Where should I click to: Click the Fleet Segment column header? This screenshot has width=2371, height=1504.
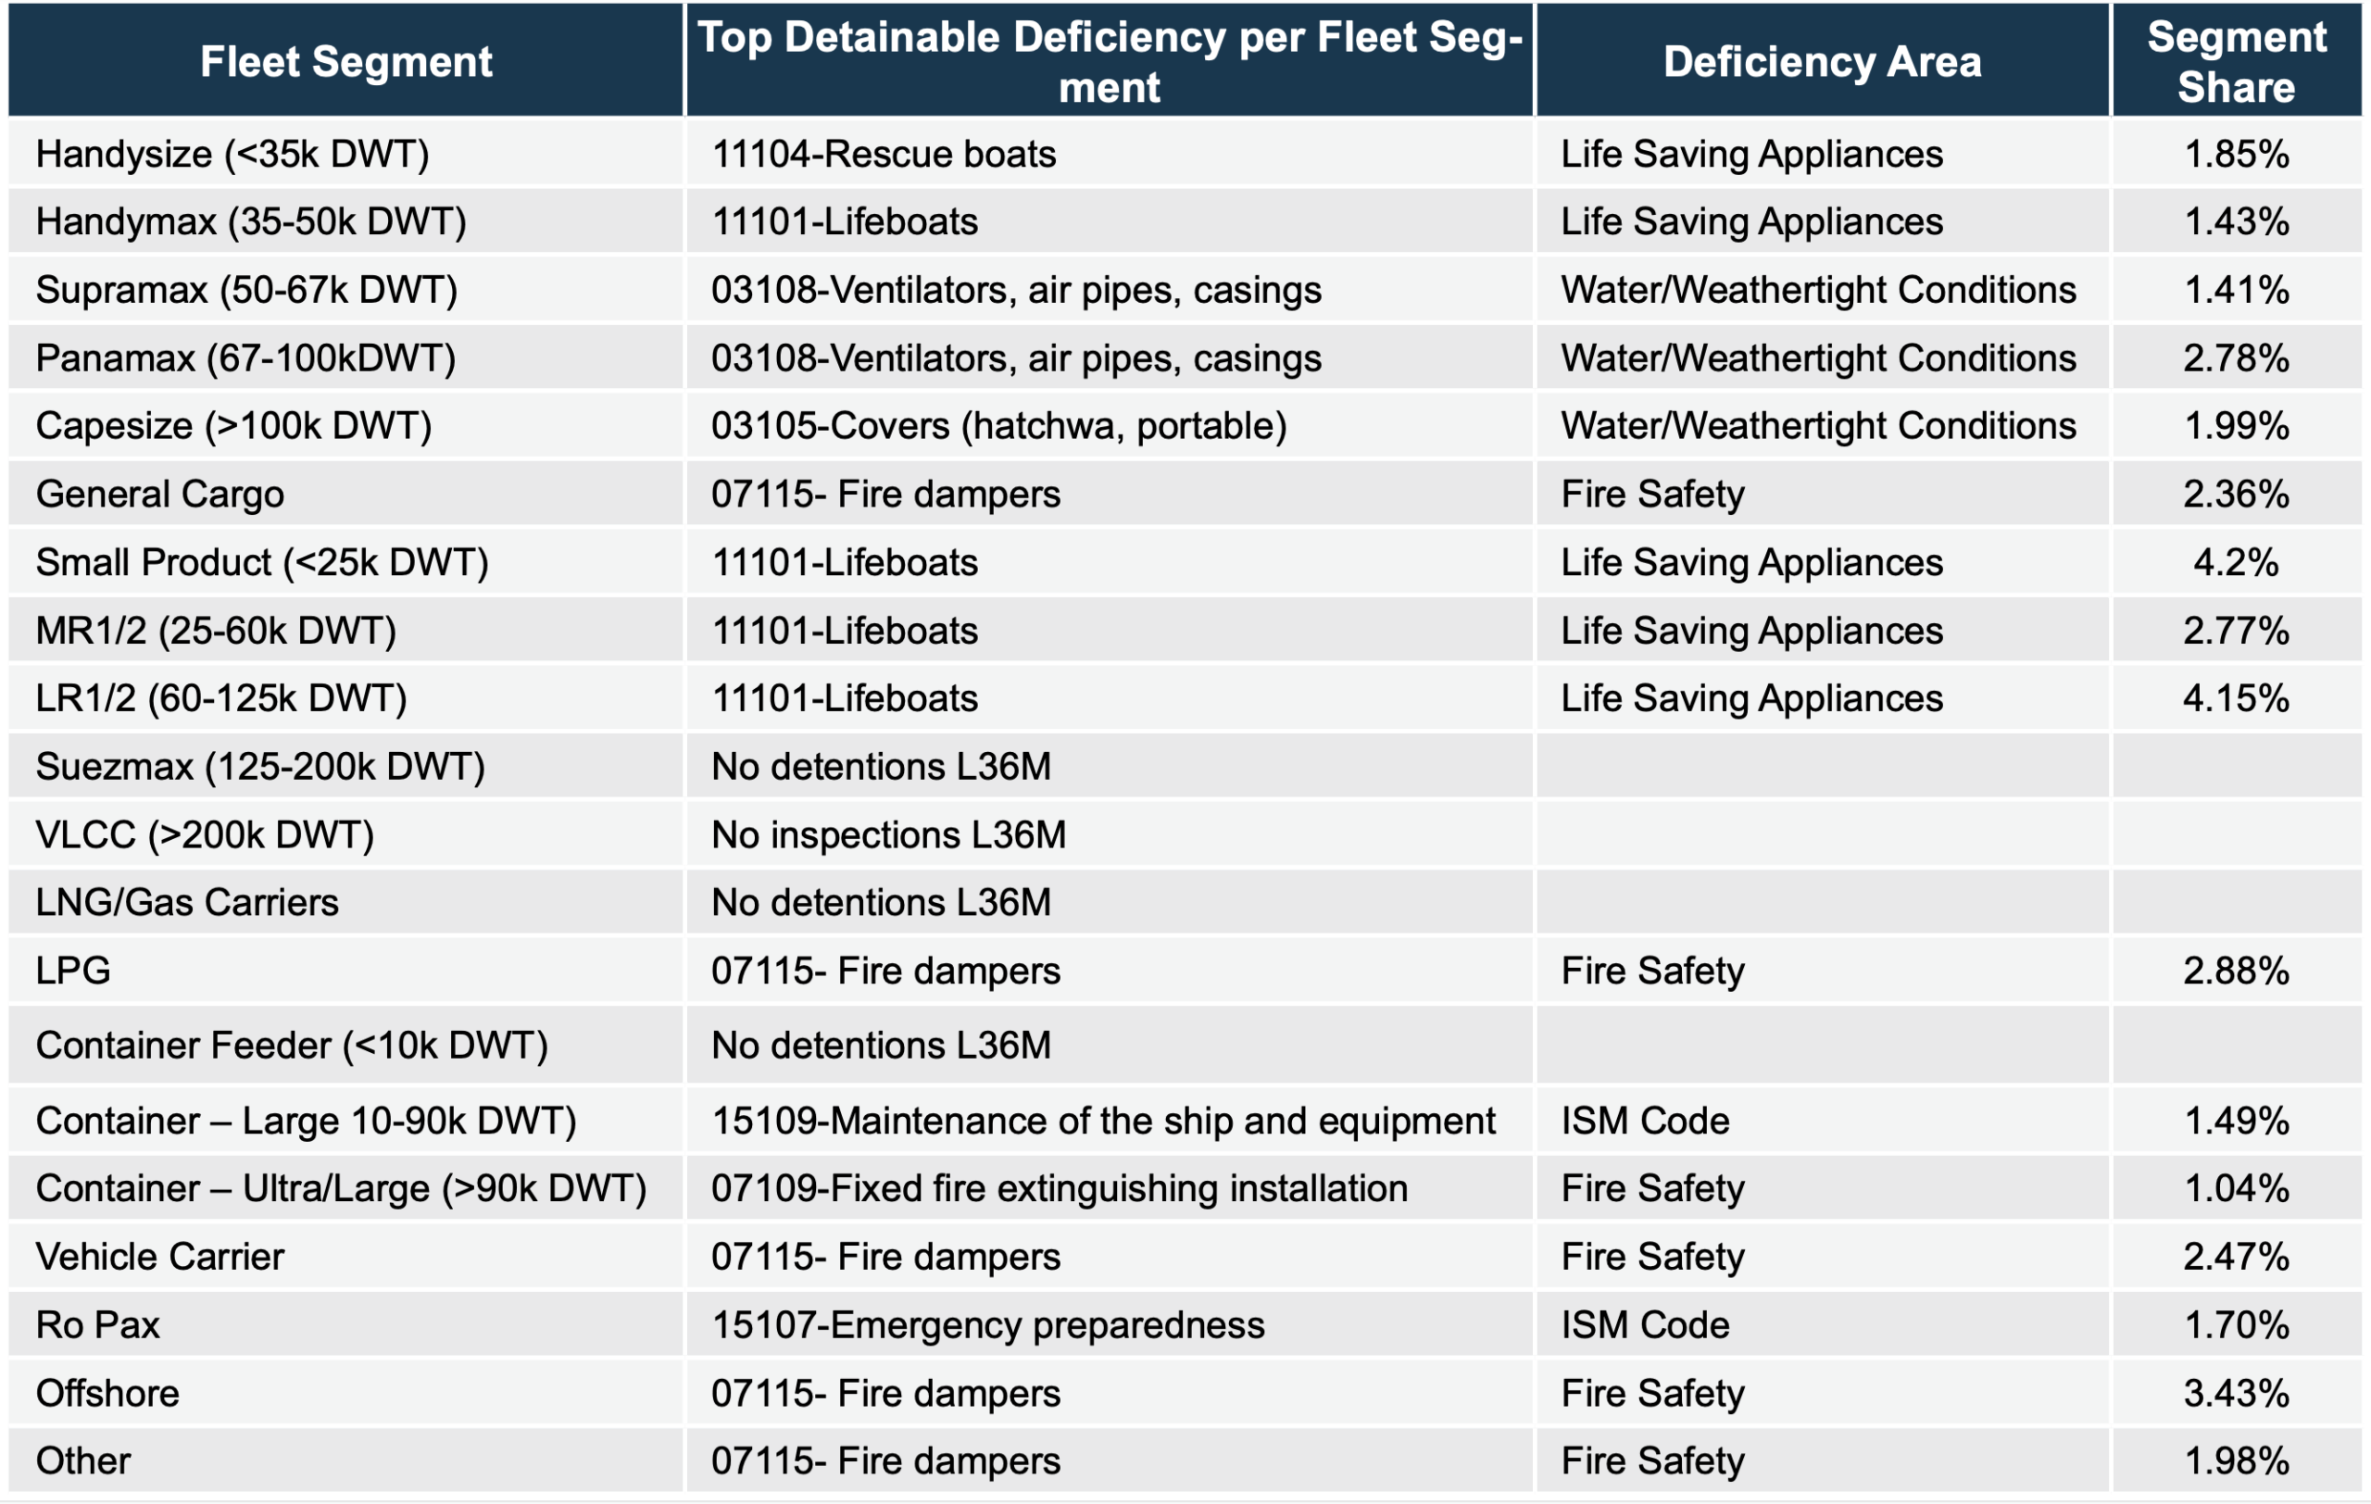[x=345, y=61]
